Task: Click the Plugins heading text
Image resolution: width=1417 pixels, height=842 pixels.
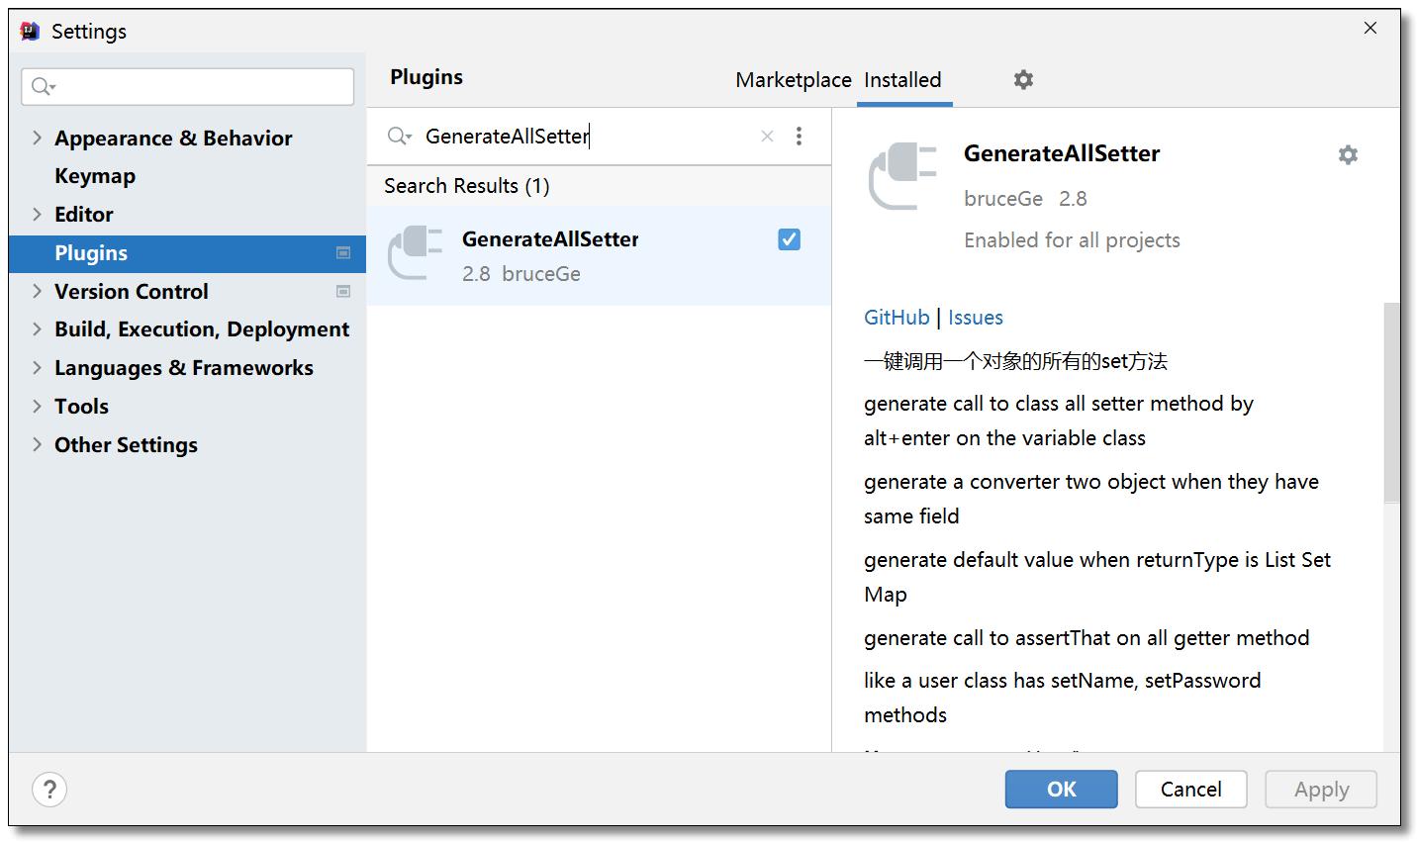Action: point(426,77)
